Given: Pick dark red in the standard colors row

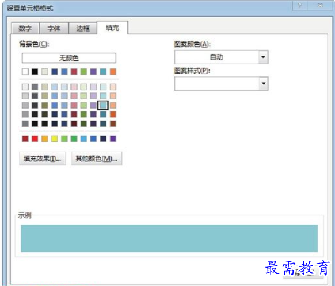Looking at the screenshot, I should [x=25, y=138].
